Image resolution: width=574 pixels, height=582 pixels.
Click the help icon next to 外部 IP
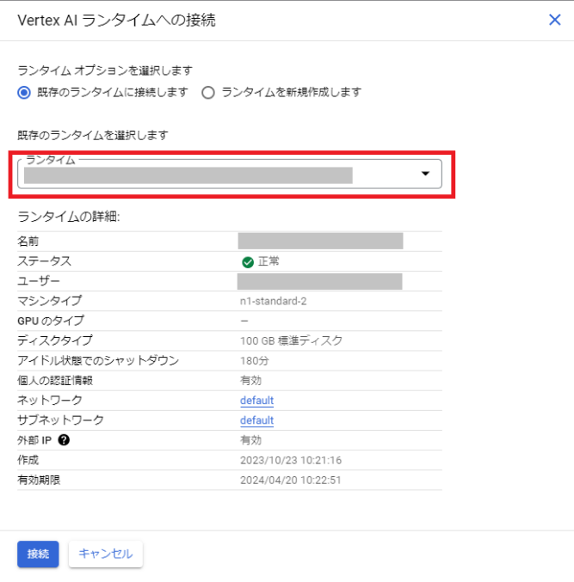click(64, 440)
